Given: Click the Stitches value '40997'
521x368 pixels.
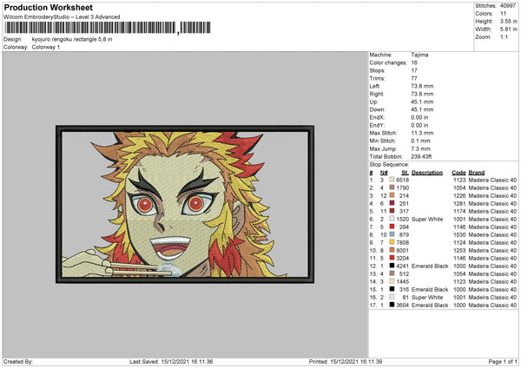Looking at the screenshot, I should (508, 6).
